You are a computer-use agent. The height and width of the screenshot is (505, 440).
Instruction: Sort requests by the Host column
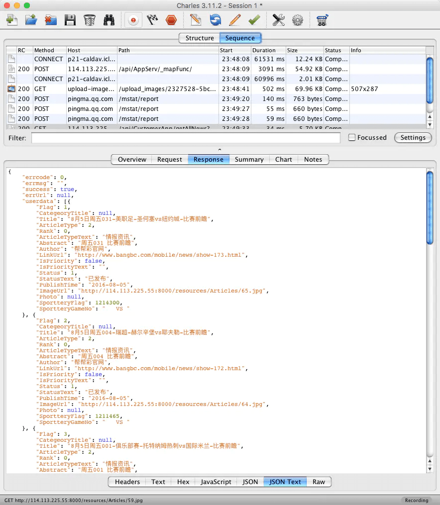click(92, 50)
